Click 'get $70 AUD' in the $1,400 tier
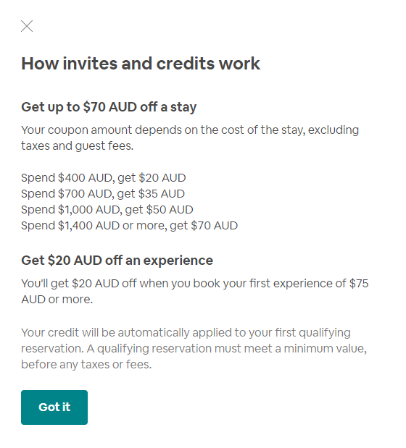Viewport: 406px width, 448px height. [204, 226]
